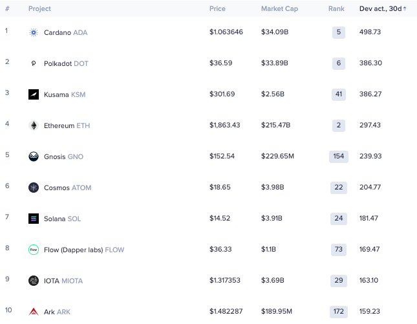The width and height of the screenshot is (417, 324).
Task: Click the Gnosis logo icon
Action: (34, 157)
